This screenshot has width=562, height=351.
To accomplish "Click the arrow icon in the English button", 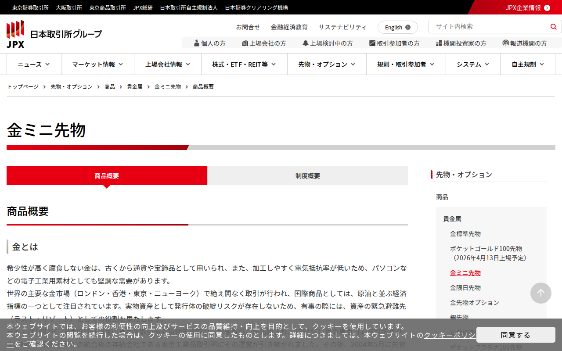I will click(408, 27).
